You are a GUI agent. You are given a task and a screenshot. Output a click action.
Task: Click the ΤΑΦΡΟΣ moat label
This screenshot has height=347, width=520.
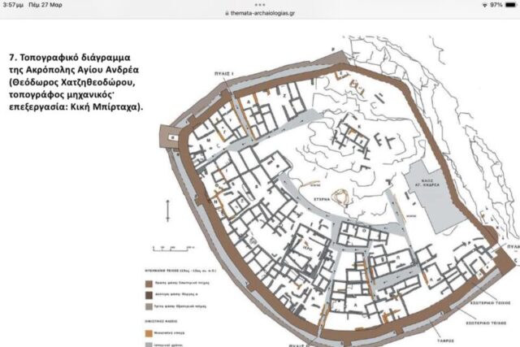pos(445,340)
